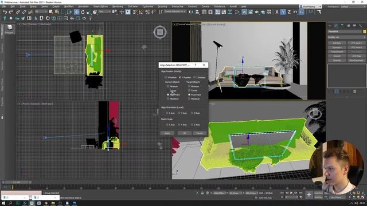Viewport: 367px width, 206px height.
Task: Toggle the Spinner Snap icon
Action: [154, 11]
